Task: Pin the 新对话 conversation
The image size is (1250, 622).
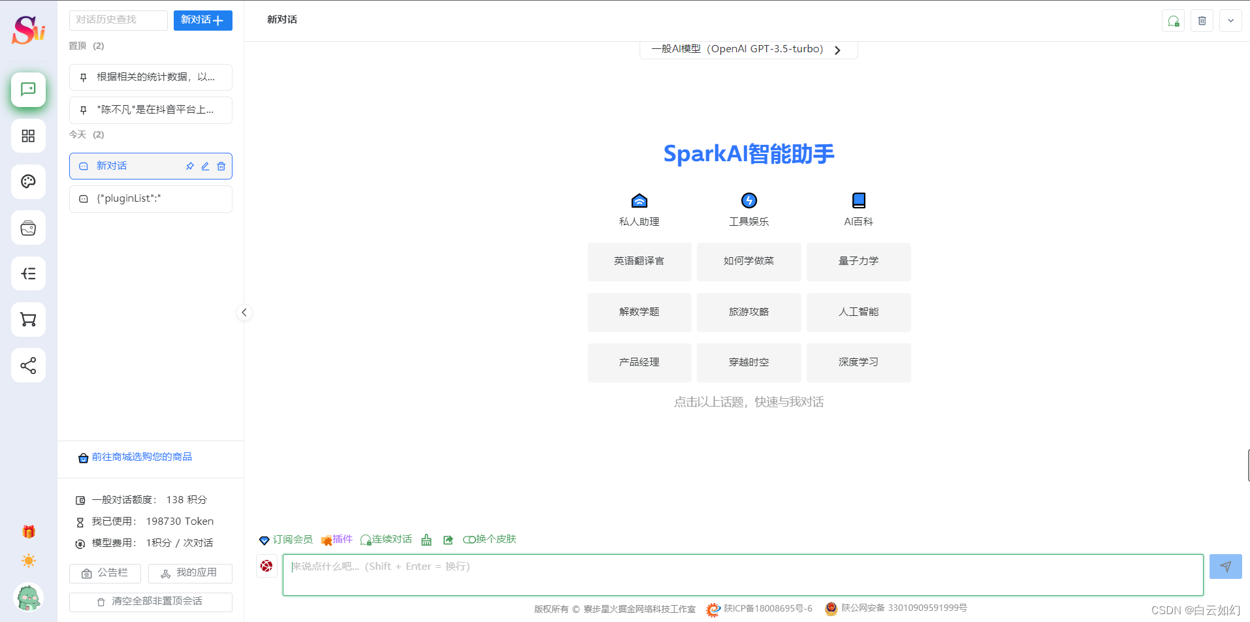Action: click(189, 166)
